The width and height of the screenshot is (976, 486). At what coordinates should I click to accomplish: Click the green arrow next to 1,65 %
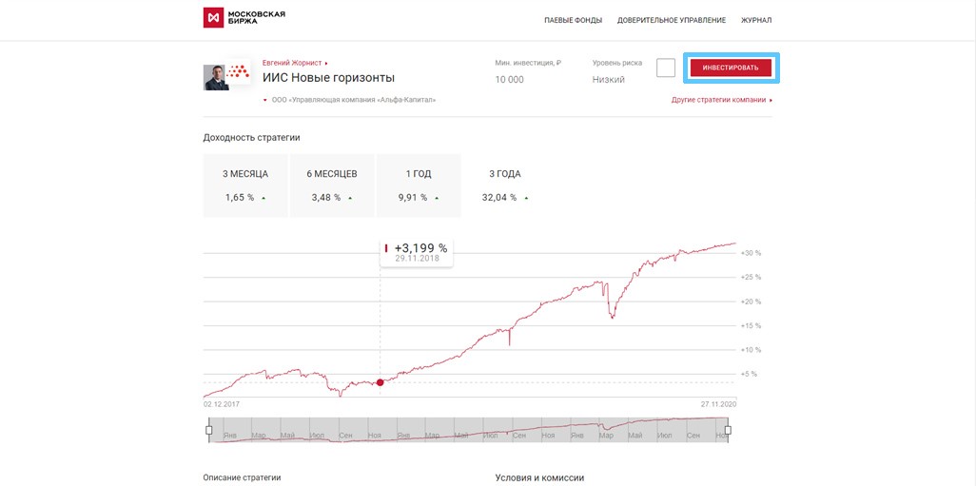(264, 198)
